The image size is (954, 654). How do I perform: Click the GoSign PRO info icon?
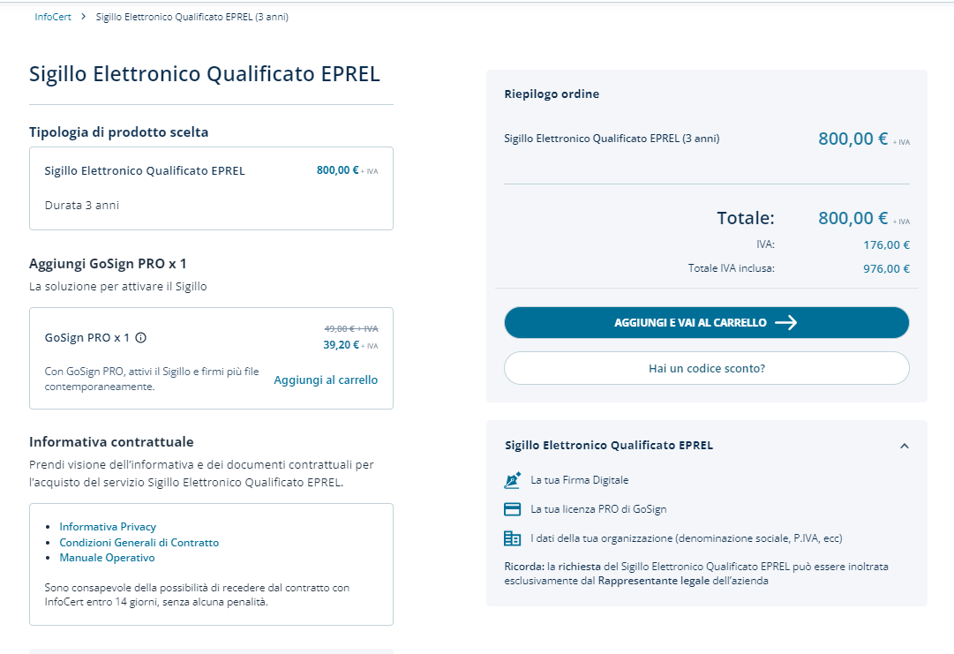(141, 337)
